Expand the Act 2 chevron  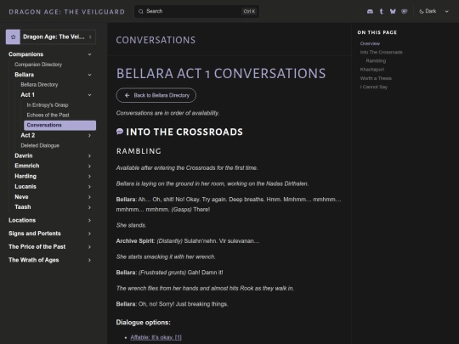89,135
